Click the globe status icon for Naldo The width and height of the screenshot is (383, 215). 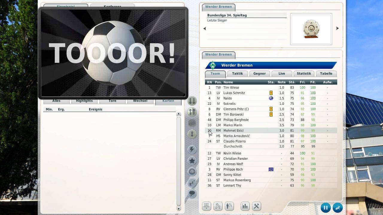click(x=271, y=98)
